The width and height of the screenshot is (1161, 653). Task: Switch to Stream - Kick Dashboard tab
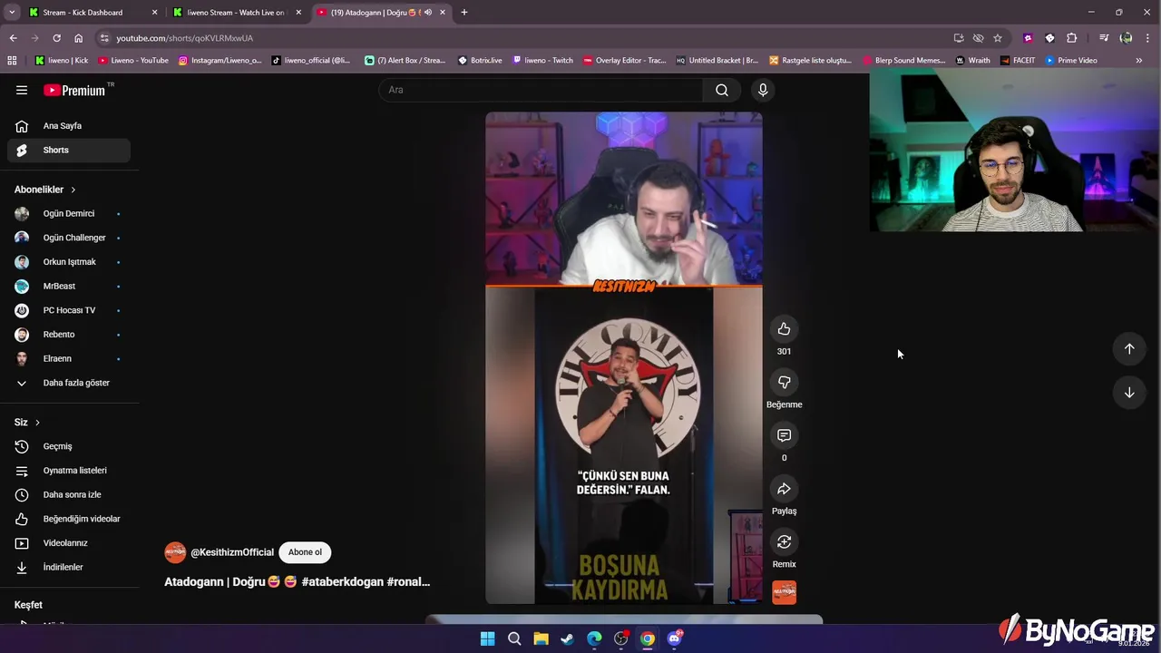pyautogui.click(x=93, y=12)
